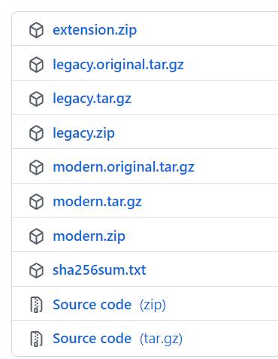
Task: Click the cube icon beside modern.zip
Action: (37, 236)
